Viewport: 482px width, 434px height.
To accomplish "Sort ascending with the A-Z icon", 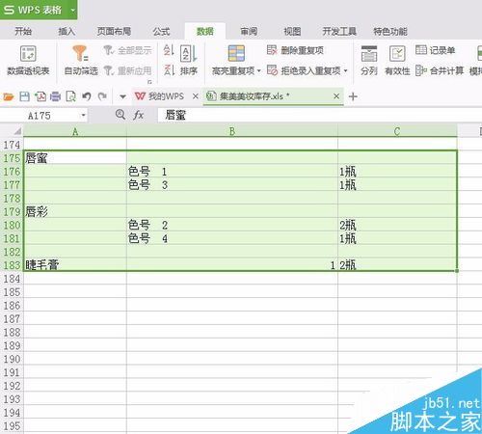I will [x=169, y=50].
